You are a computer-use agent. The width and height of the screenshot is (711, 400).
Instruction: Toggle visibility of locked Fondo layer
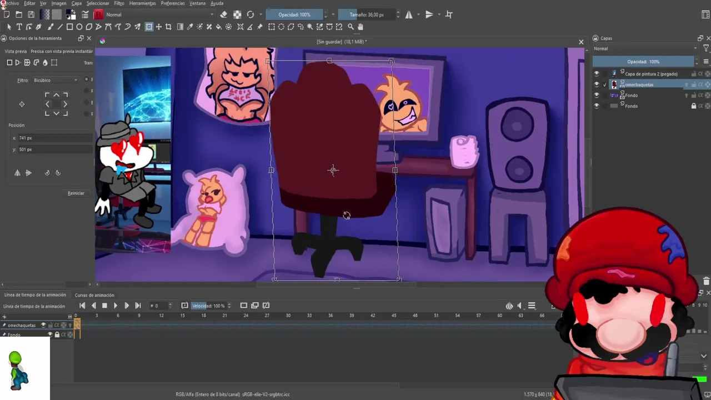[x=597, y=106]
